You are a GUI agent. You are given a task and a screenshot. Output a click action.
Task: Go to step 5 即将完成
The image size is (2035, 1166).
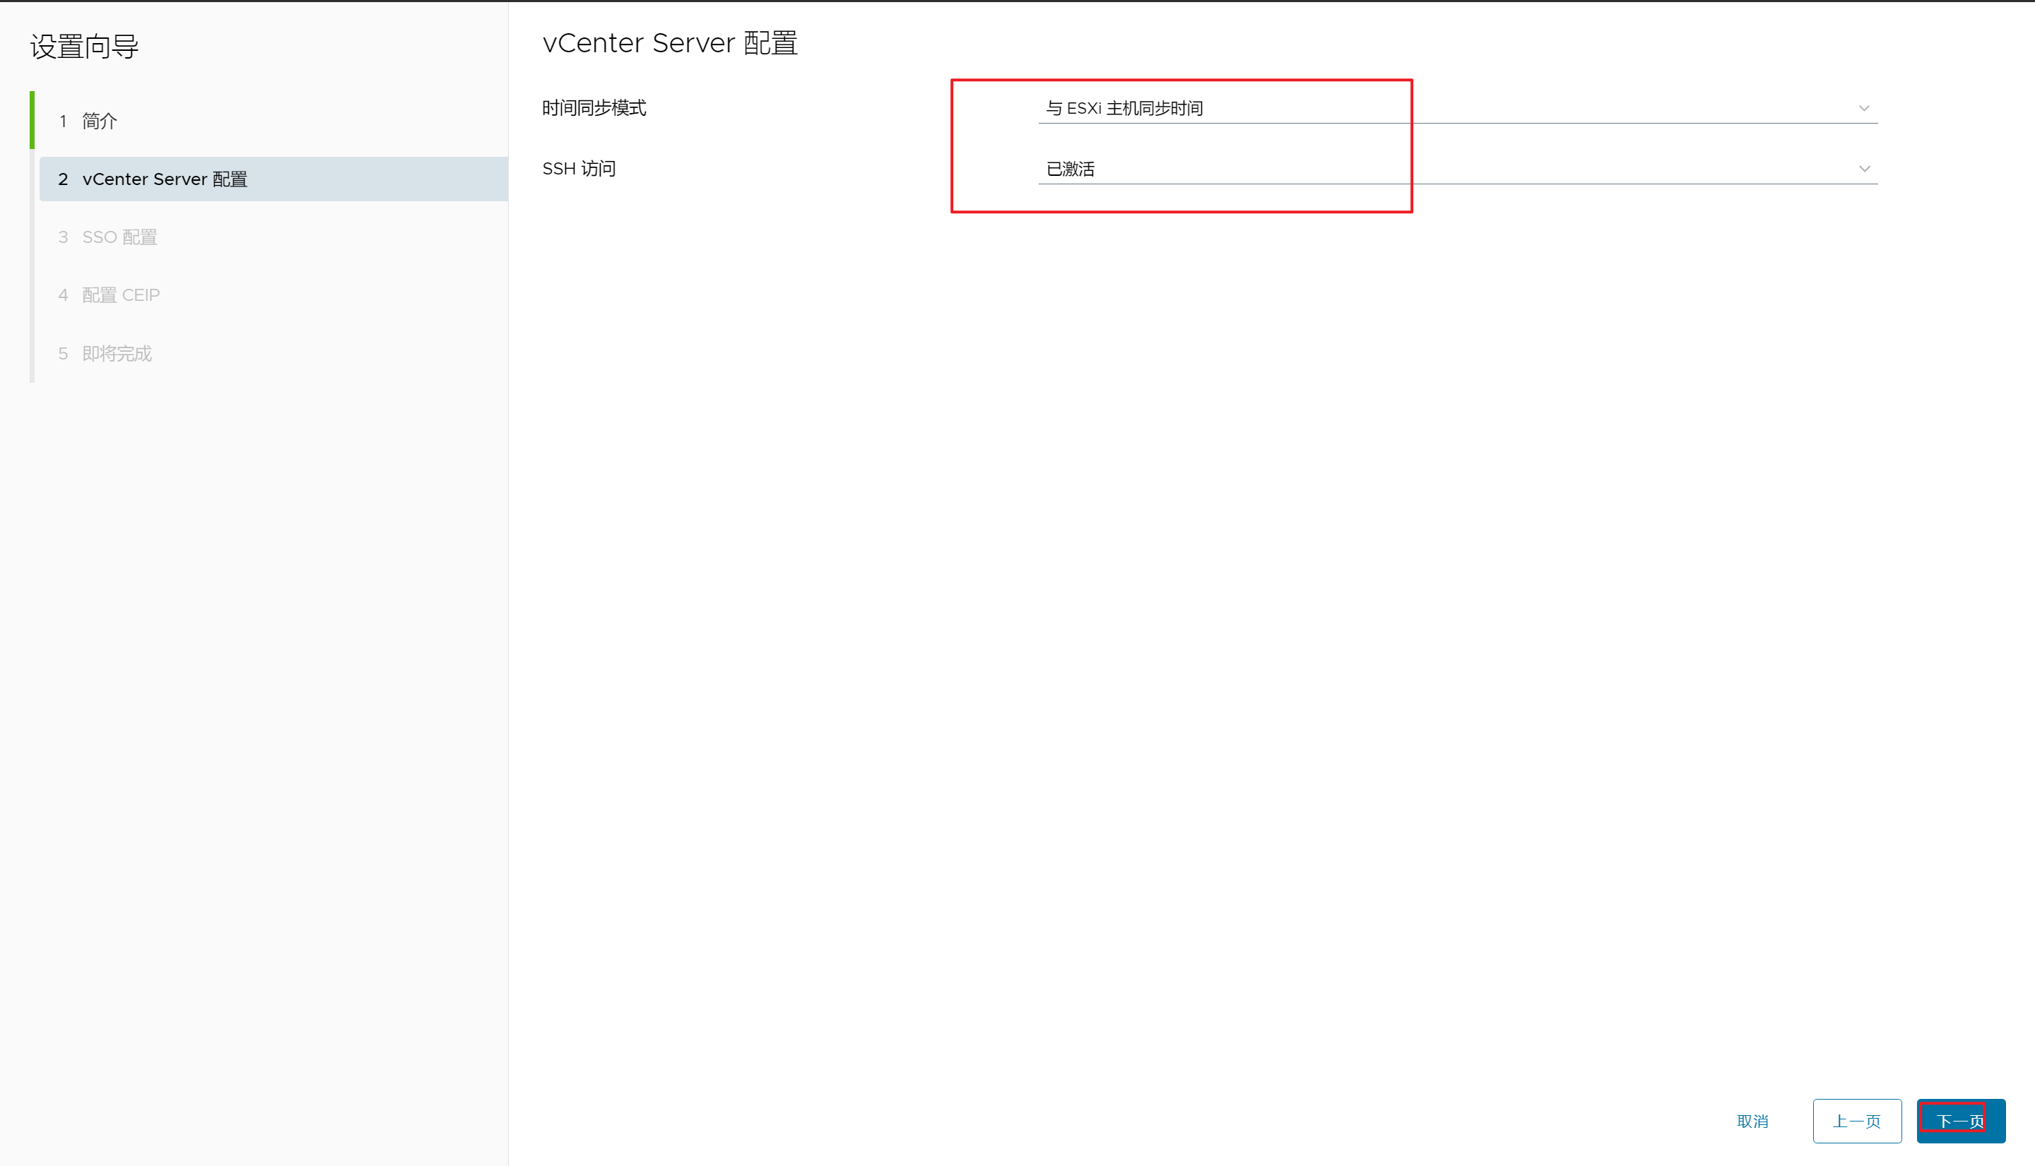pos(117,354)
